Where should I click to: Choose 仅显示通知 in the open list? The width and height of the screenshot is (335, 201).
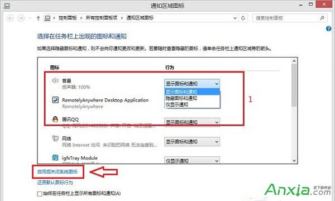(x=192, y=104)
